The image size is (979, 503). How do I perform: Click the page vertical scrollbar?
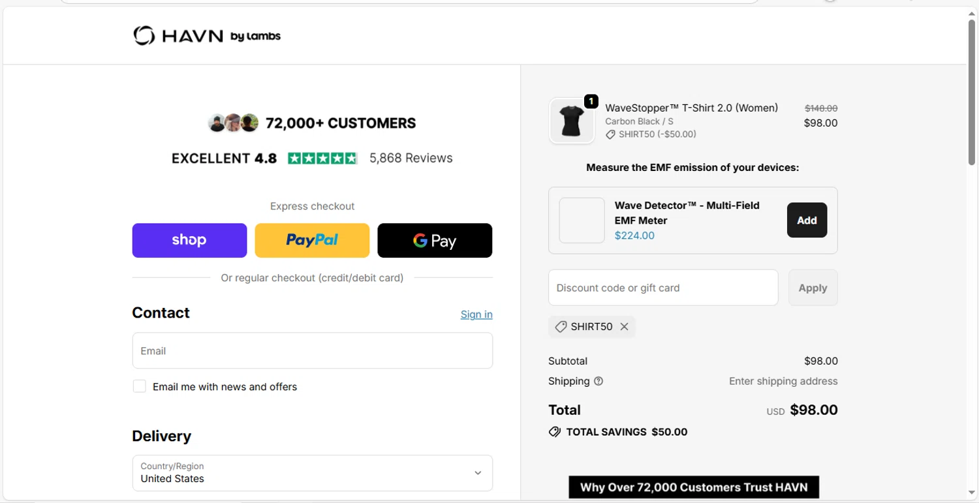coord(971,91)
